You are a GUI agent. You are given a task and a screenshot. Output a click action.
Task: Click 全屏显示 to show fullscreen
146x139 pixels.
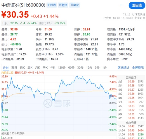(138, 67)
